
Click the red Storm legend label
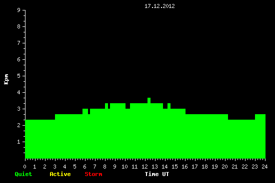(93, 174)
